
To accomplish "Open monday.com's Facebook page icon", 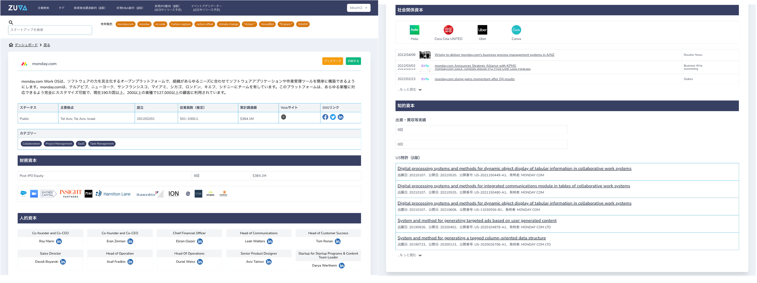I will [325, 117].
